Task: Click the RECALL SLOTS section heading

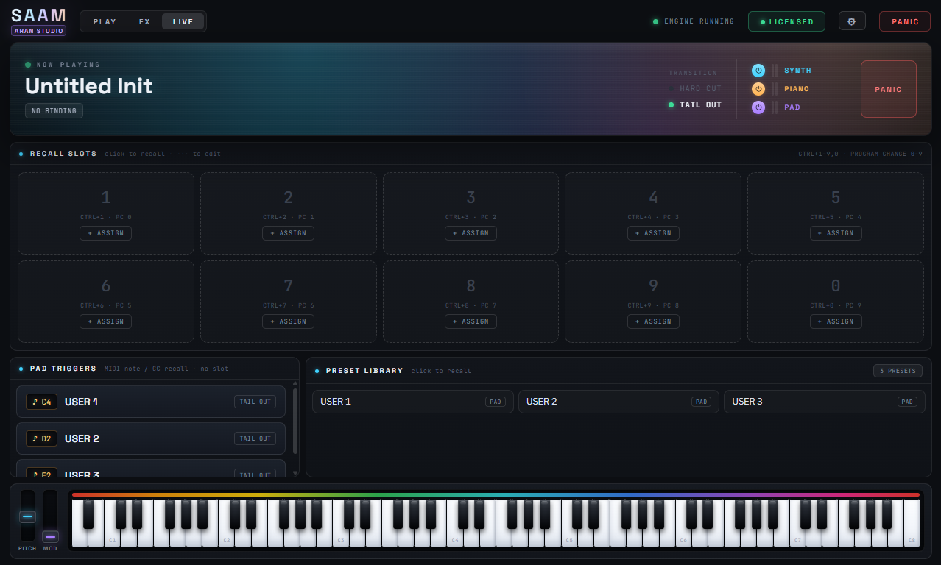Action: tap(63, 154)
